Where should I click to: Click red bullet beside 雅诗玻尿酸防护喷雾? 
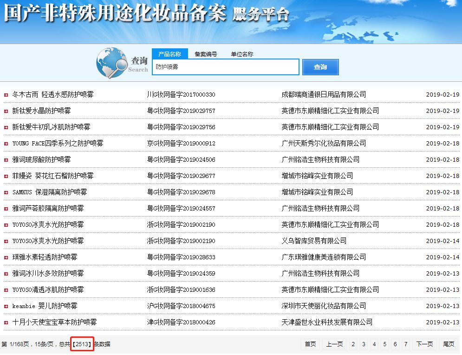(x=6, y=160)
